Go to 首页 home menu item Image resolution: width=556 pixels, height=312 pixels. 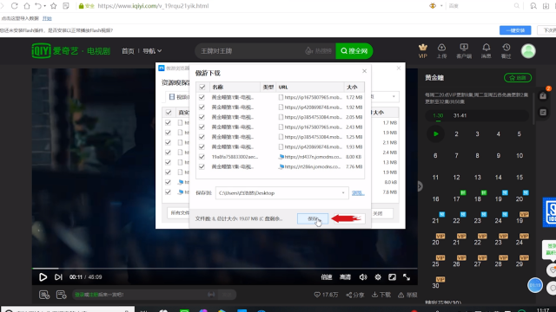(x=128, y=51)
